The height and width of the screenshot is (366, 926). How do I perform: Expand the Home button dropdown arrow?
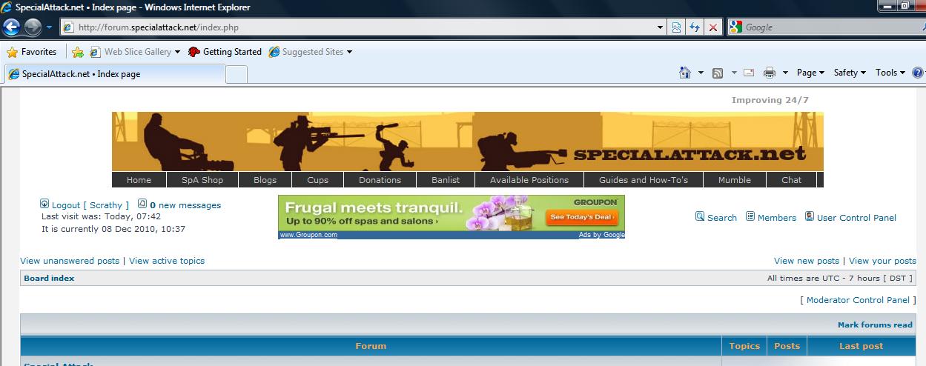tap(701, 73)
